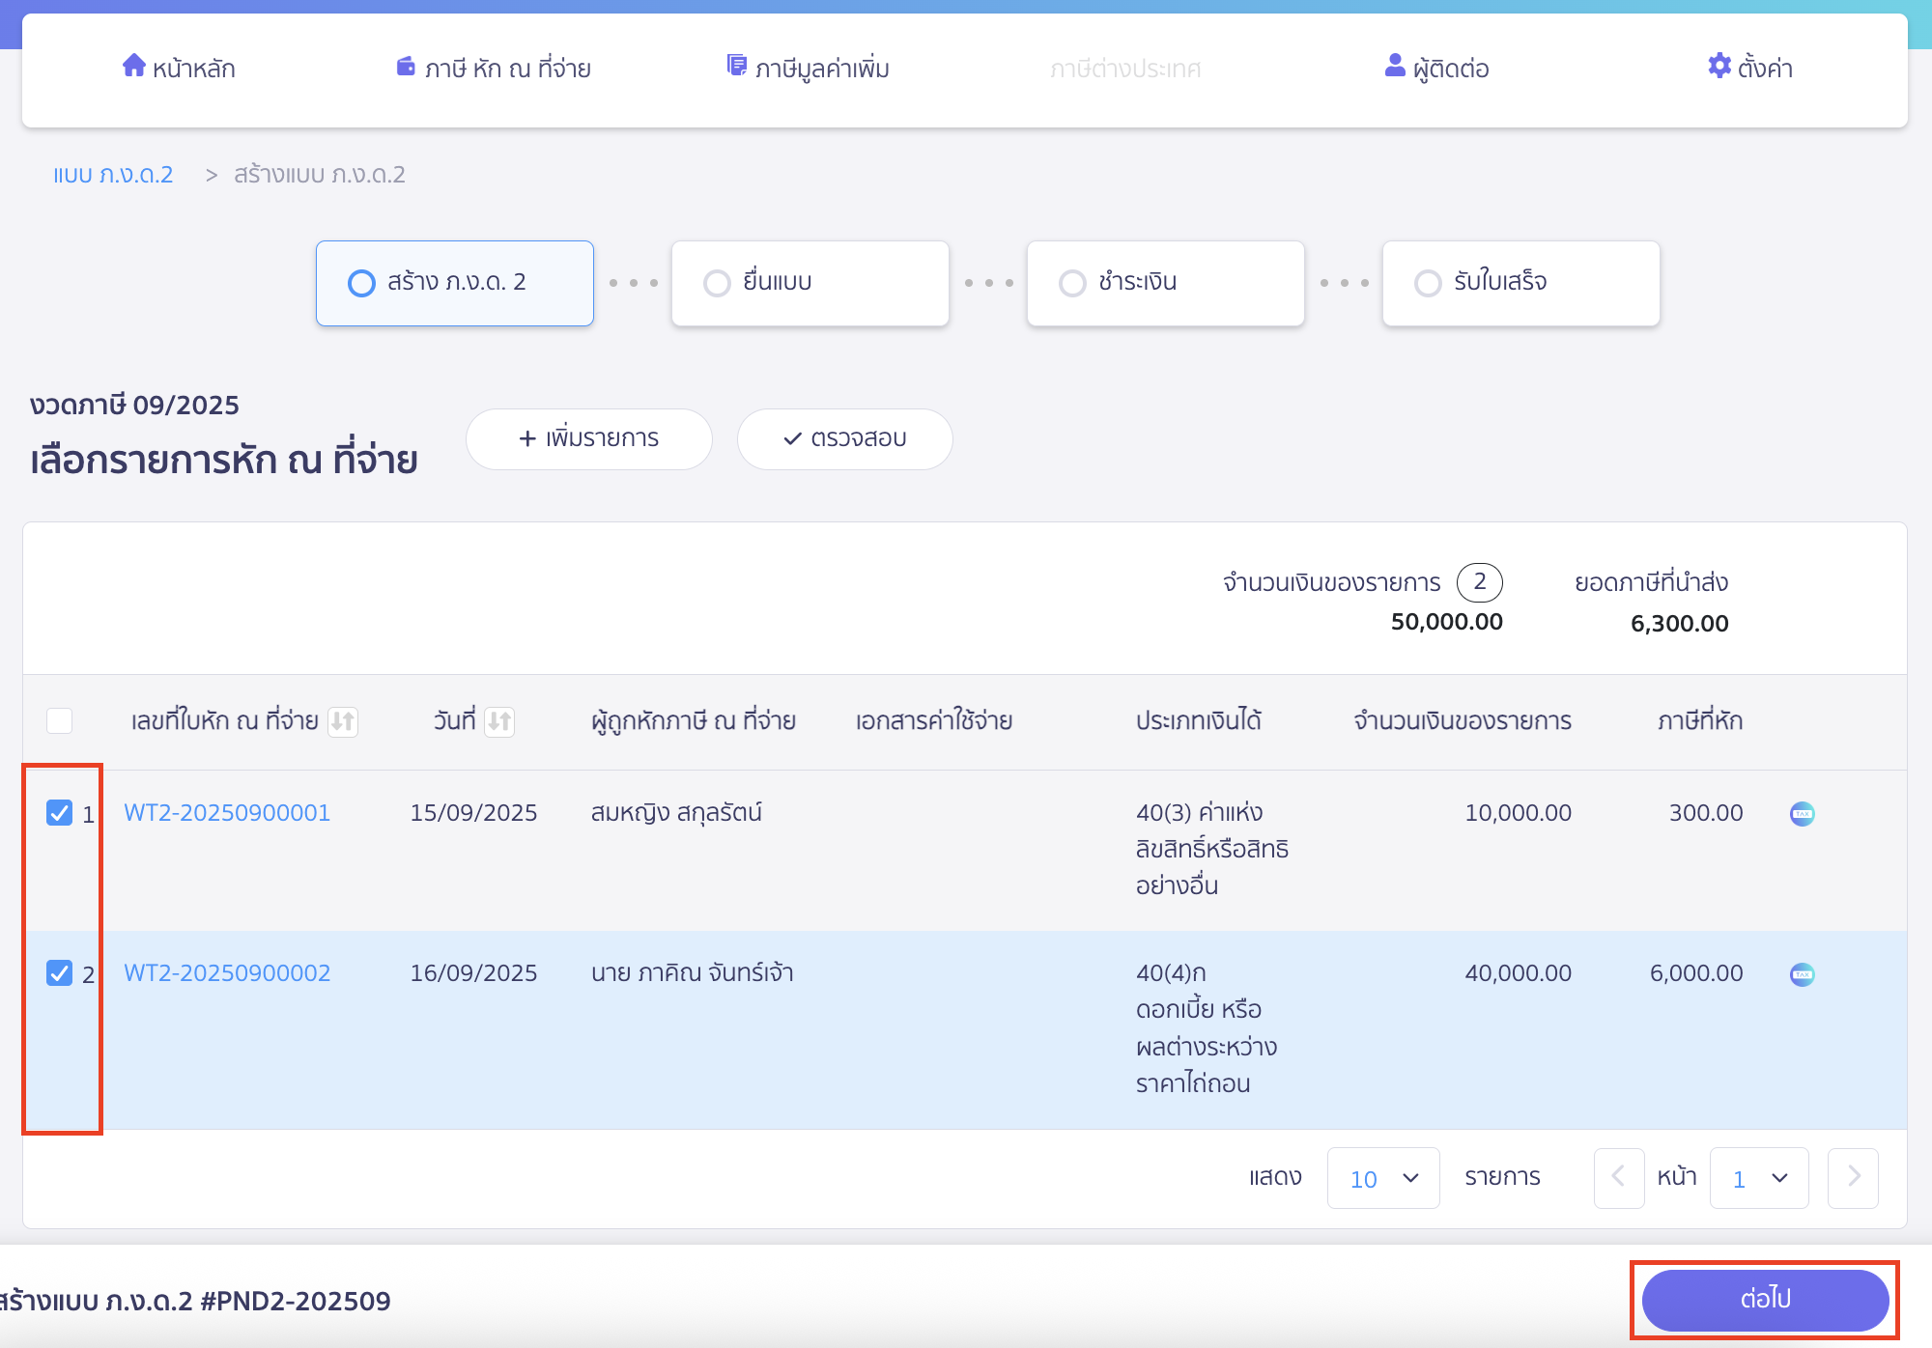The width and height of the screenshot is (1932, 1348).
Task: Click tax icon in row WT2-20250900001
Action: [x=1802, y=814]
